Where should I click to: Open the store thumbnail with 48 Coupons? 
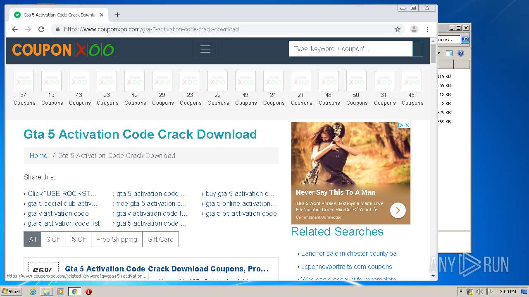point(329,81)
